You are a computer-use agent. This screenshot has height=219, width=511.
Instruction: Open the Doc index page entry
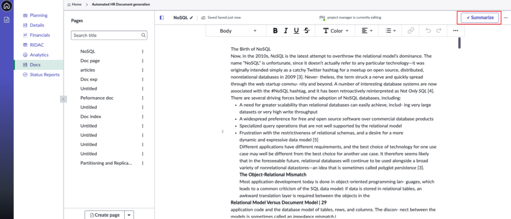point(90,116)
